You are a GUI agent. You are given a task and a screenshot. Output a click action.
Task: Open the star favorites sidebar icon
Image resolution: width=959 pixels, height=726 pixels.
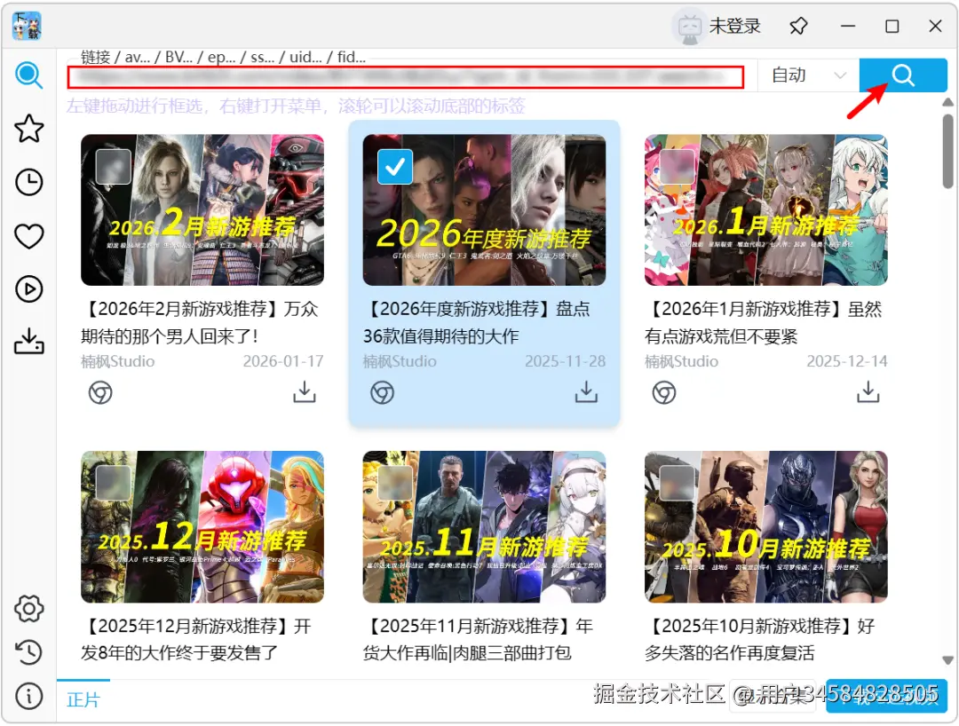pos(28,129)
